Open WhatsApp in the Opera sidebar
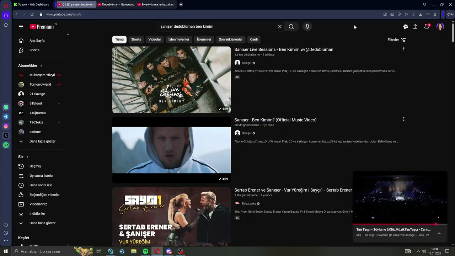This screenshot has width=455, height=256. (x=6, y=107)
